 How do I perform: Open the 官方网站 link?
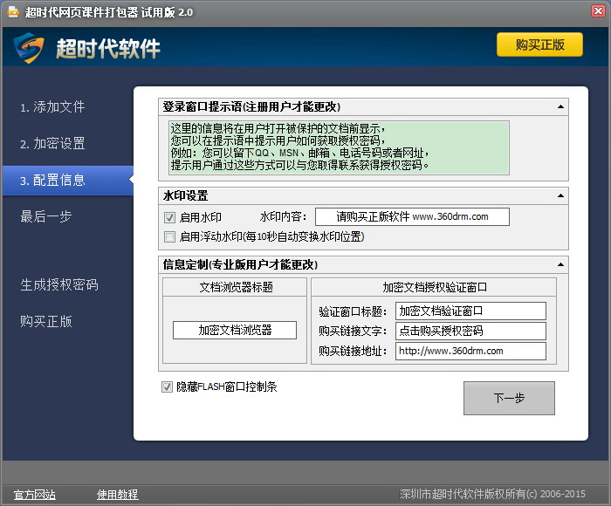[35, 495]
